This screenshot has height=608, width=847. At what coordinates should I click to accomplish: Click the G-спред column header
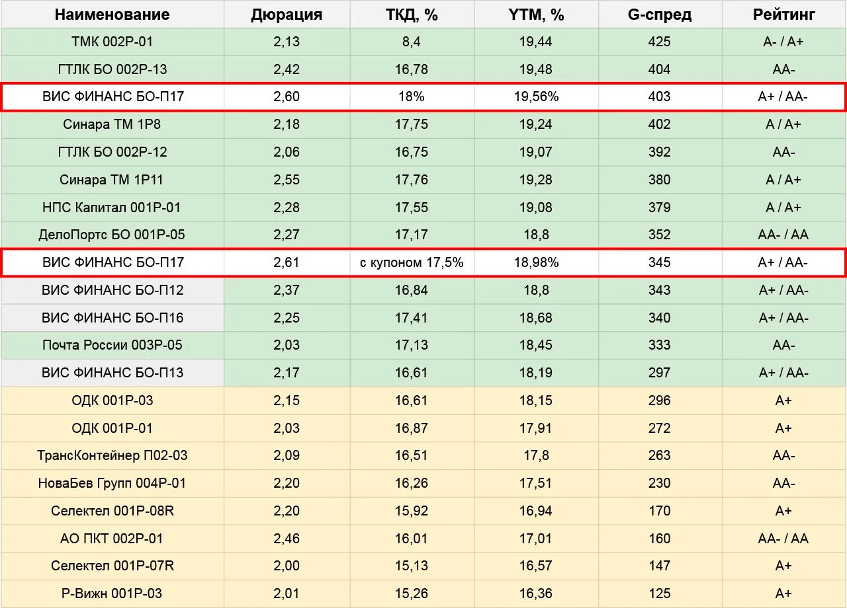point(660,15)
